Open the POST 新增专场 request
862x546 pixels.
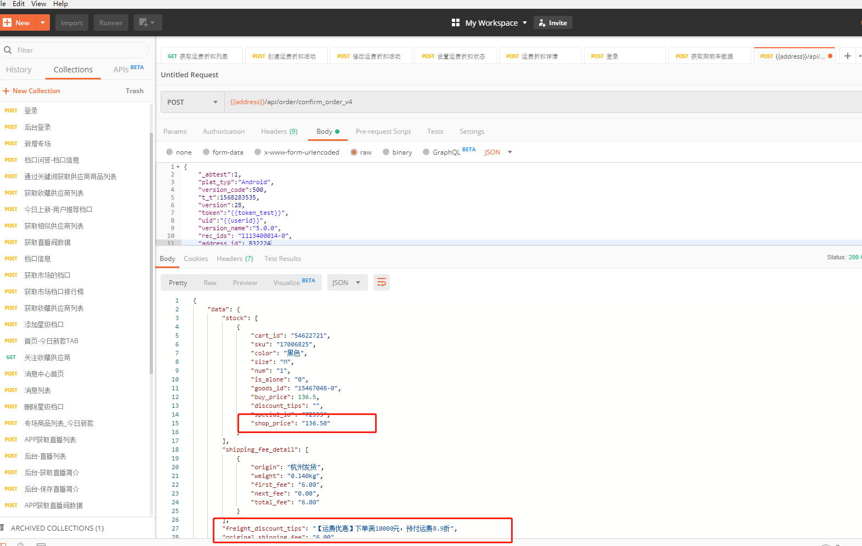pos(75,144)
